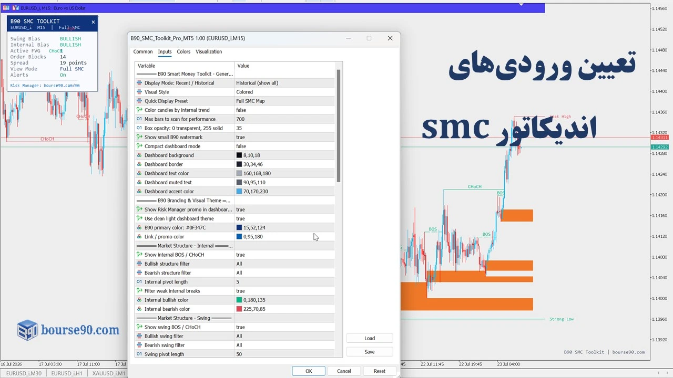
Task: Click the Dashboard border row color icon
Action: 139,164
